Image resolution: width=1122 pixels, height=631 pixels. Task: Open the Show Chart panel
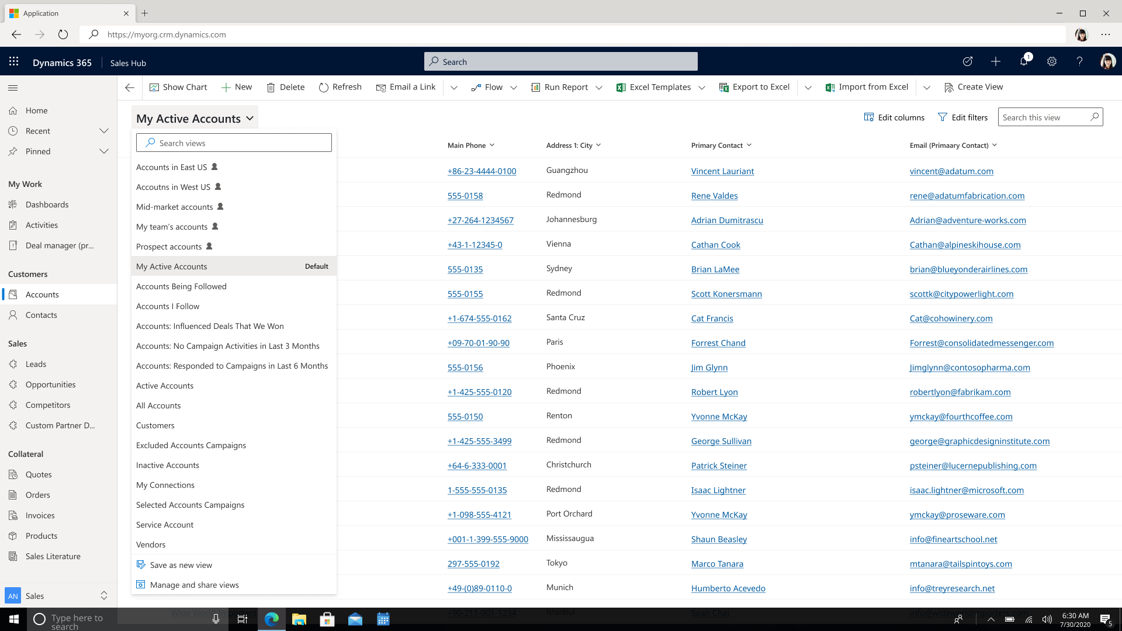point(178,86)
